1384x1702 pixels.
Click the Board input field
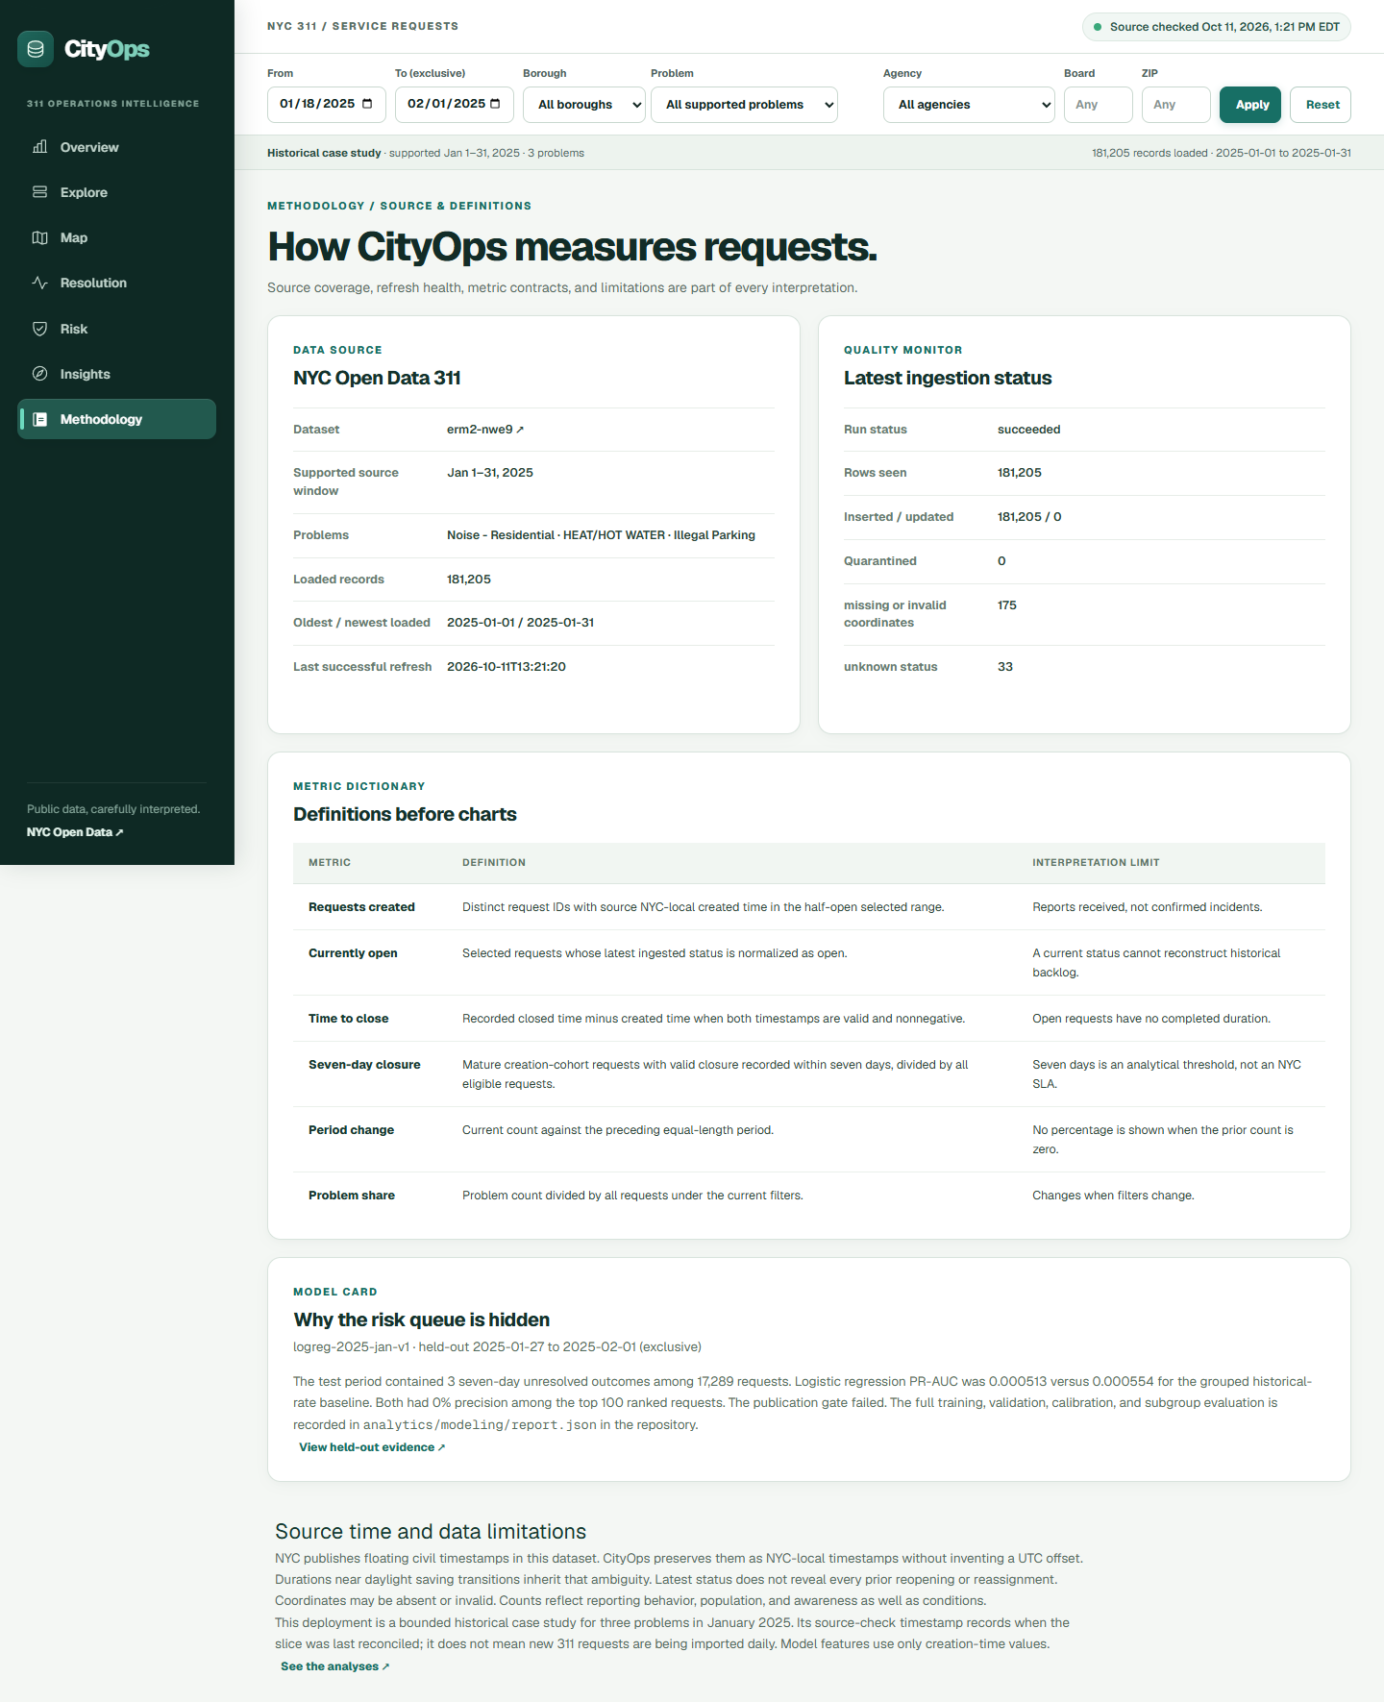[x=1099, y=105]
